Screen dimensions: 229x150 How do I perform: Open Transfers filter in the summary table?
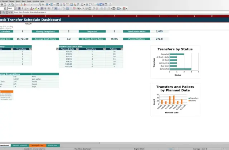(x=30, y=49)
